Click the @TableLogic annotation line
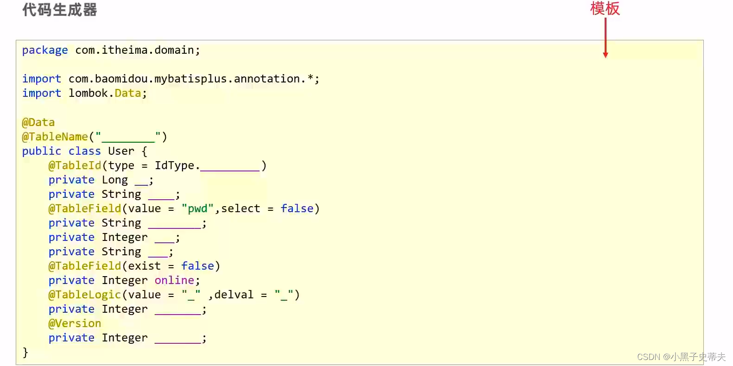The image size is (733, 366). [x=174, y=295]
